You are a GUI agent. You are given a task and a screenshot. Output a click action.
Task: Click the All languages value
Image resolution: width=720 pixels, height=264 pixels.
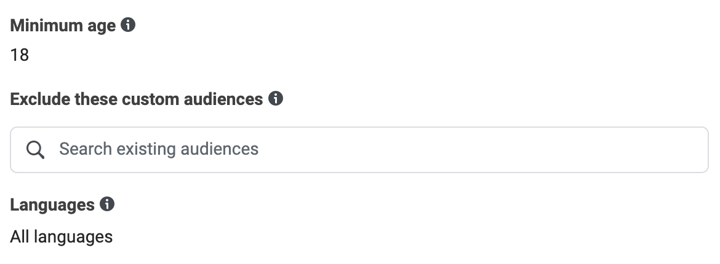pos(62,237)
